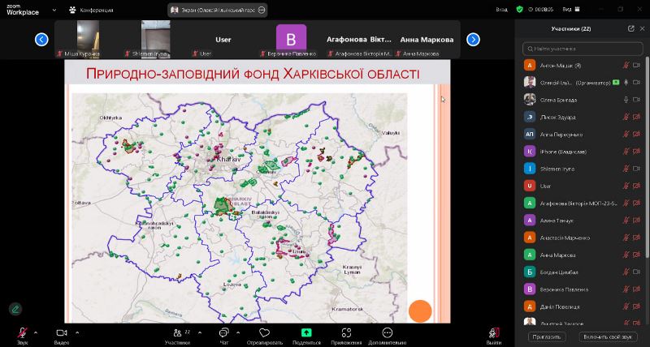Image resolution: width=650 pixels, height=347 pixels.
Task: Select Міша Курочка video thumbnail
Action: click(88, 39)
